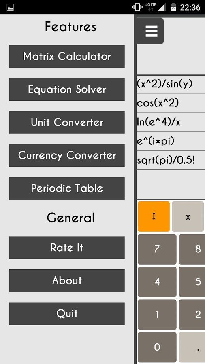Open the Matrix Calculator

[67, 56]
